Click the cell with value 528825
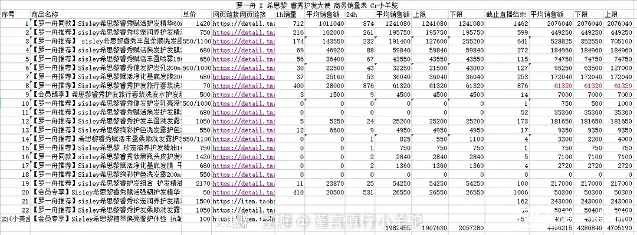 click(551, 41)
